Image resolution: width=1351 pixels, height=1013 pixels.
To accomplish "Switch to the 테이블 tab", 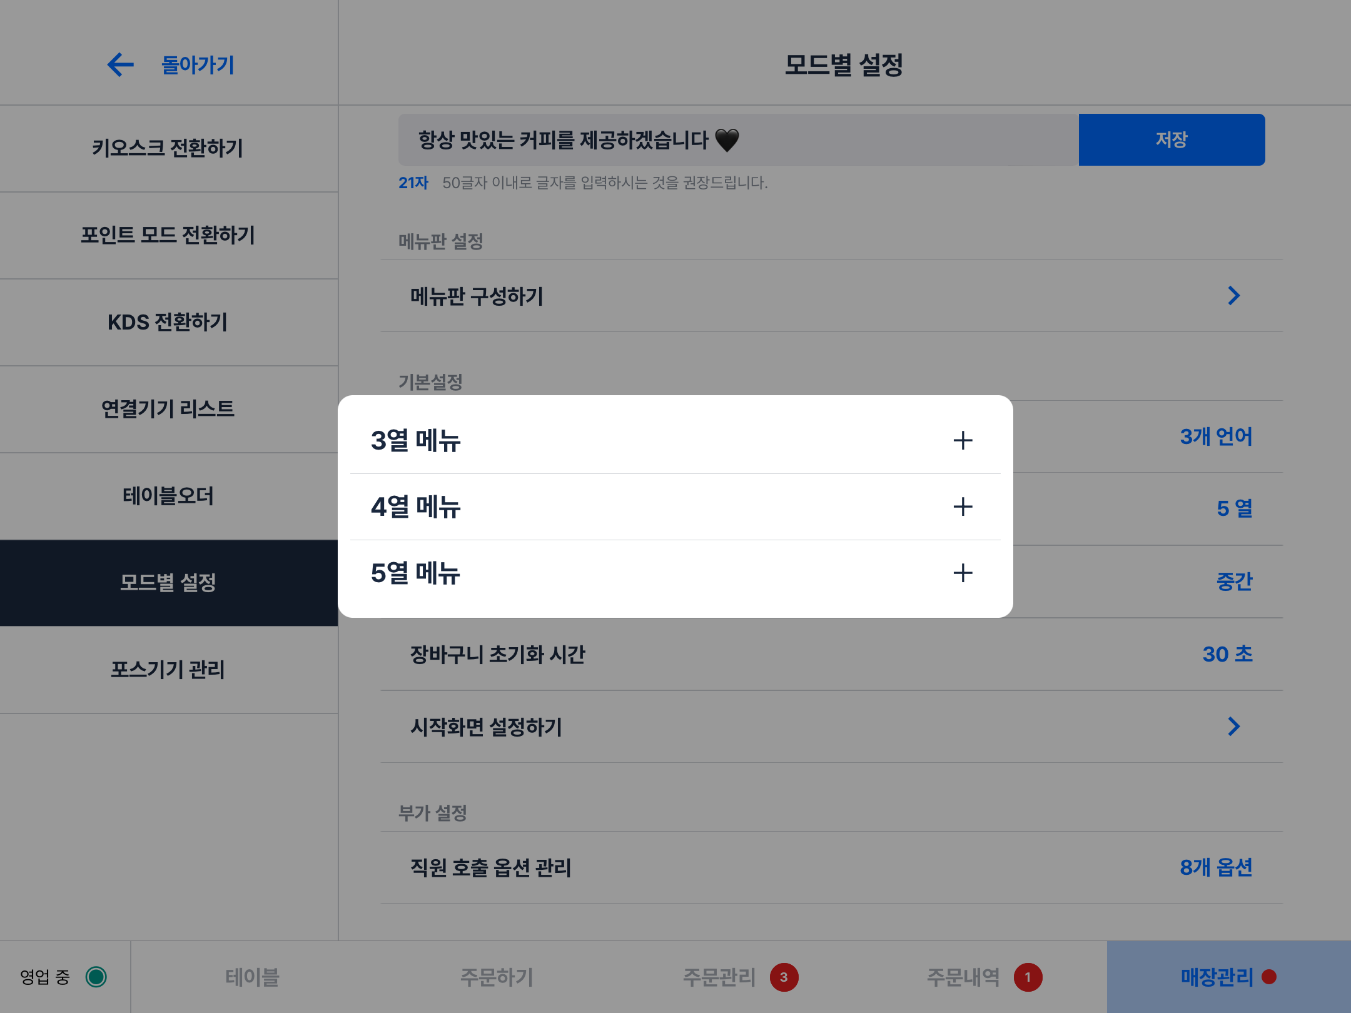I will tap(252, 977).
